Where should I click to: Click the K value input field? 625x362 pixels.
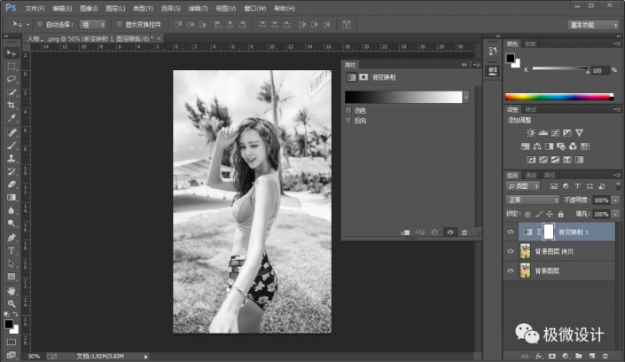point(600,71)
